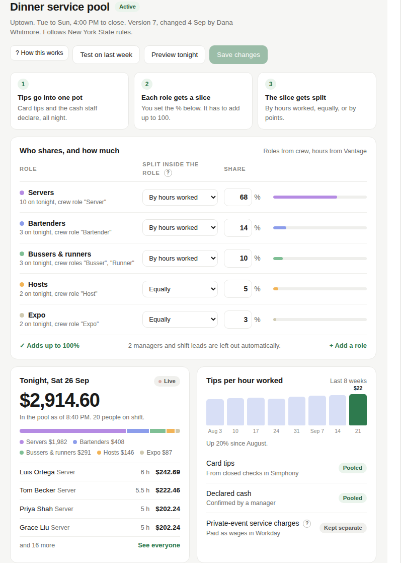Click Expo share percentage field
The width and height of the screenshot is (401, 563).
(x=238, y=320)
